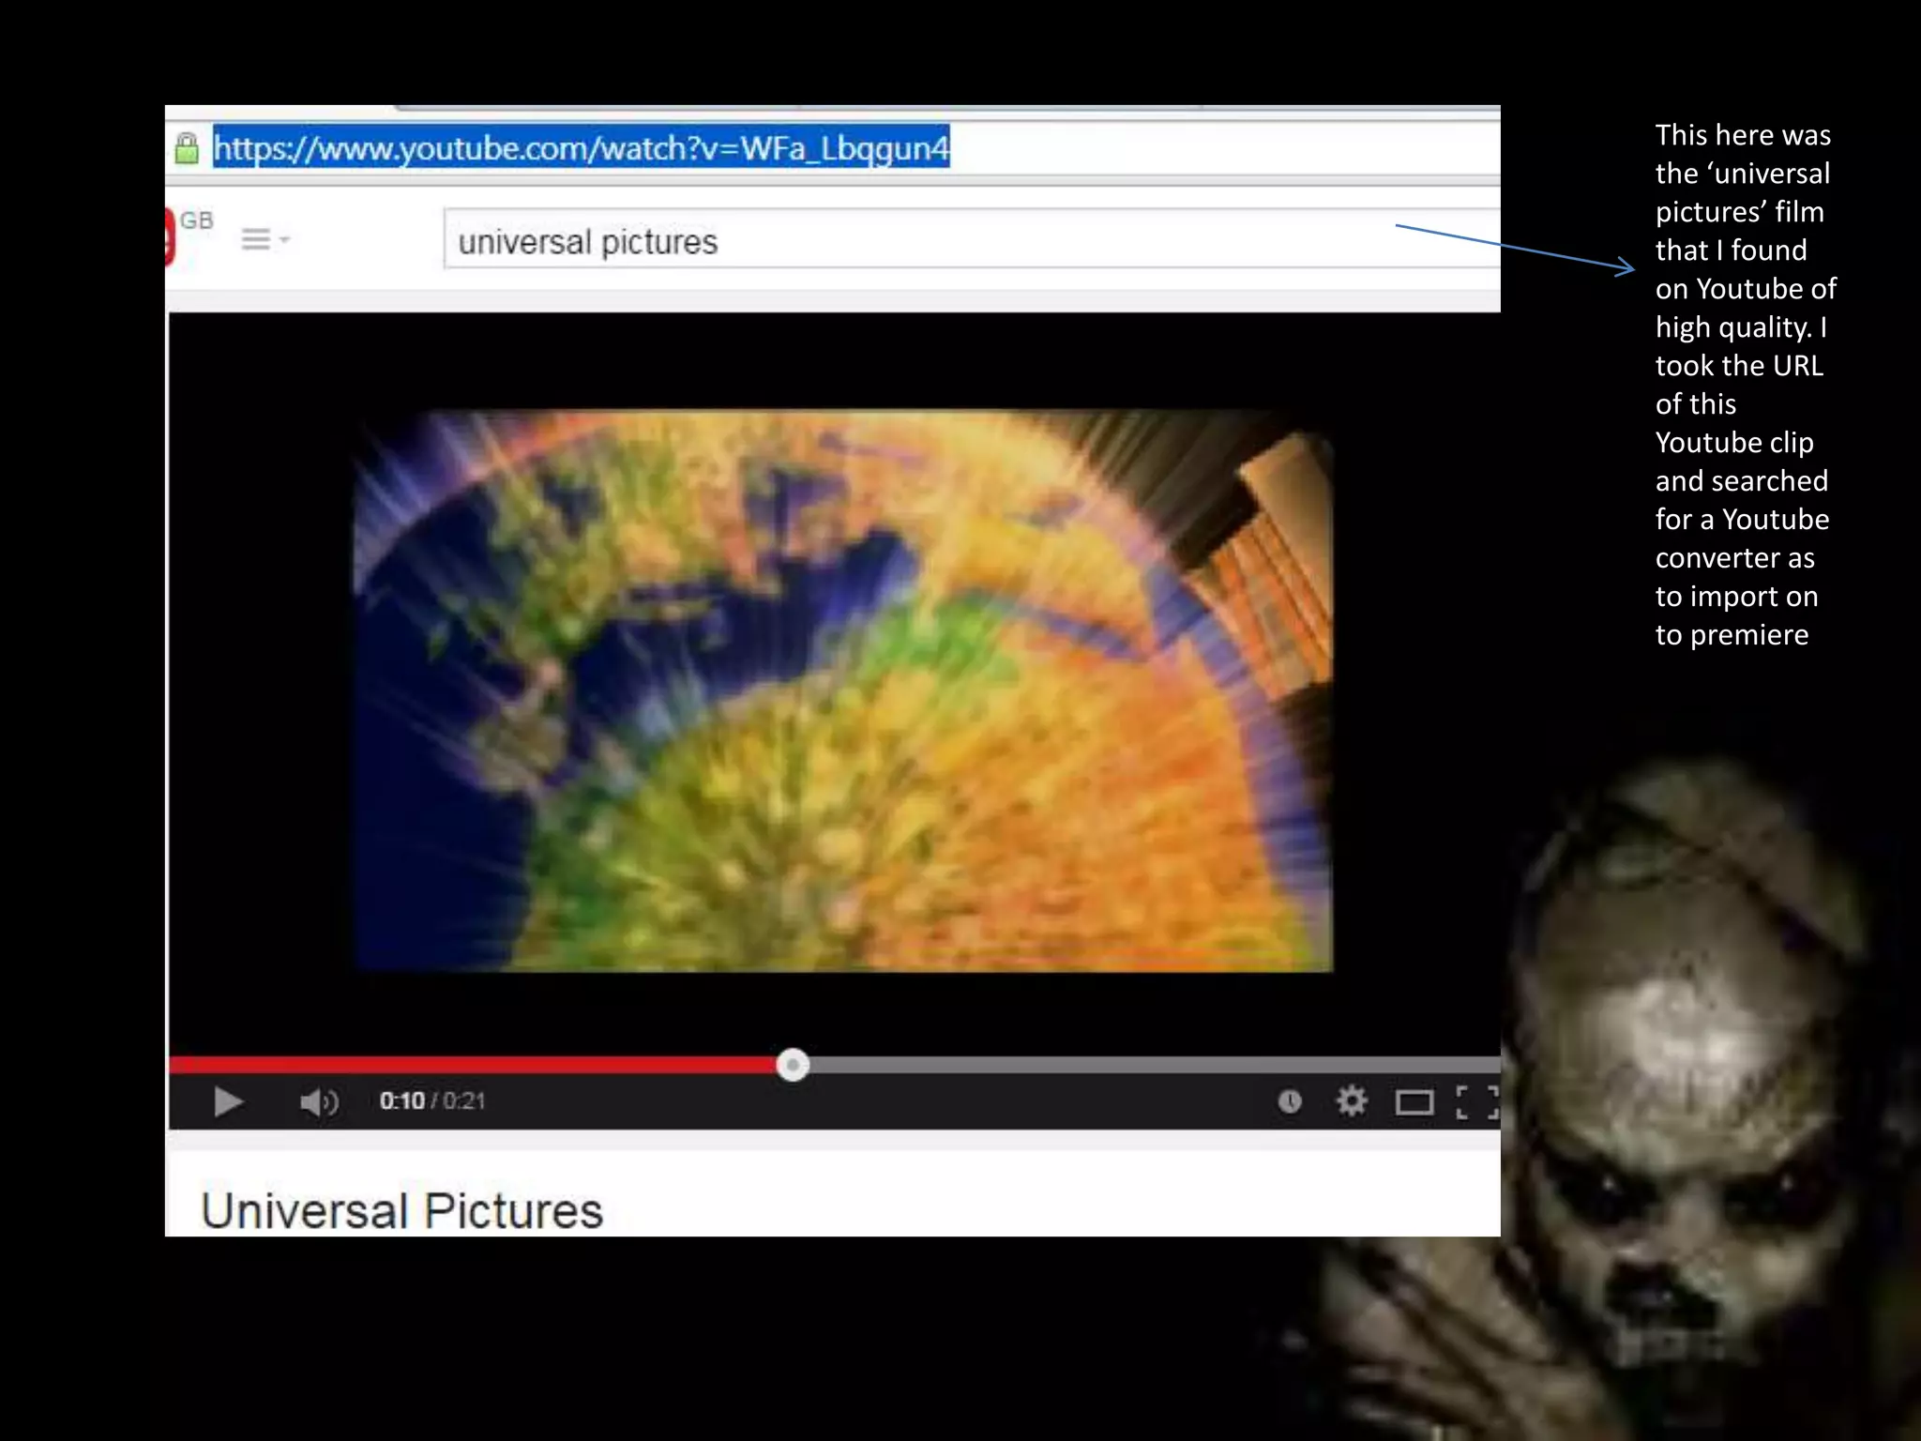Expand the dropdown arrow beside the guide icon
1921x1441 pixels.
click(x=285, y=239)
